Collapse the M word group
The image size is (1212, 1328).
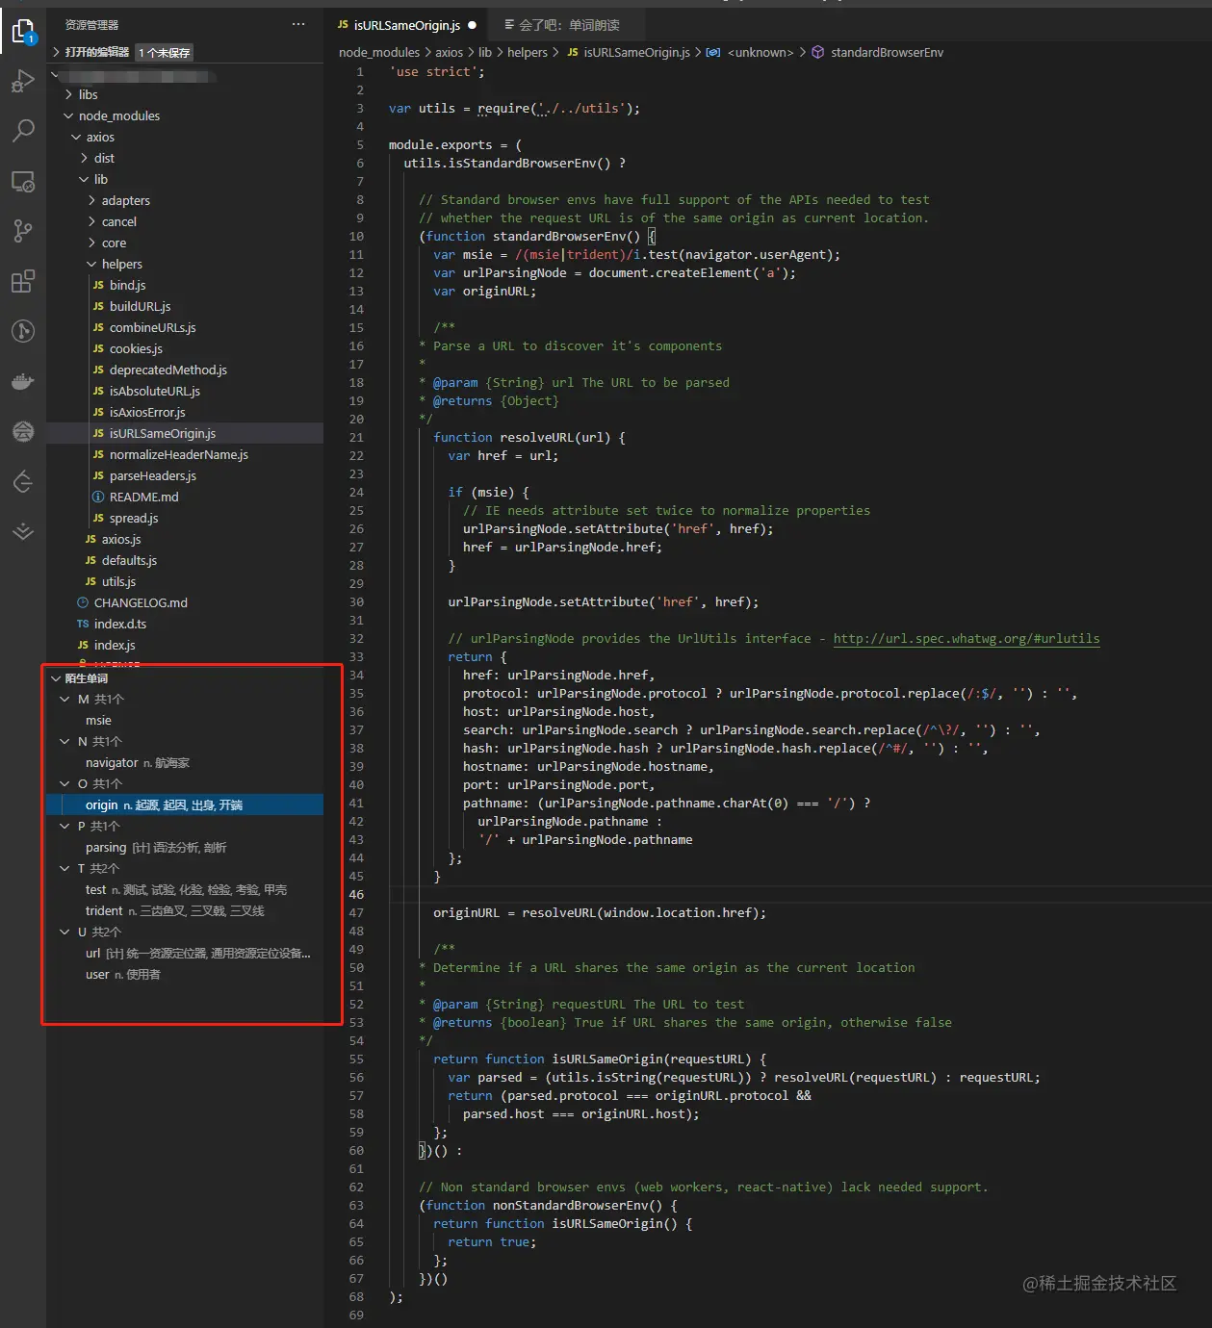[64, 700]
